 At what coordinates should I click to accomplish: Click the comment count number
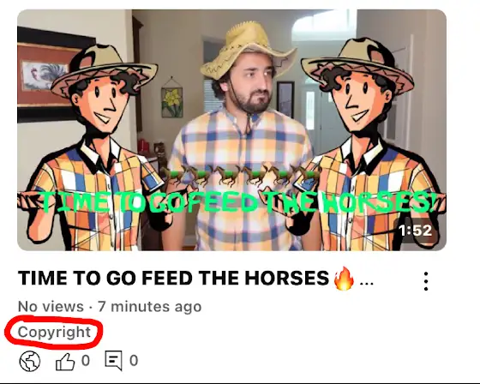134,360
